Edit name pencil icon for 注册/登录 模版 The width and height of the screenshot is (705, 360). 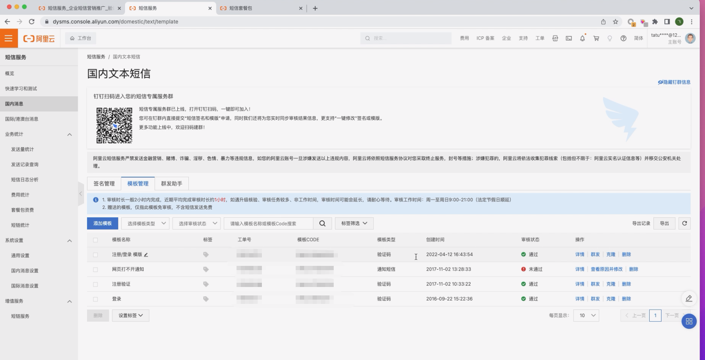[146, 254]
